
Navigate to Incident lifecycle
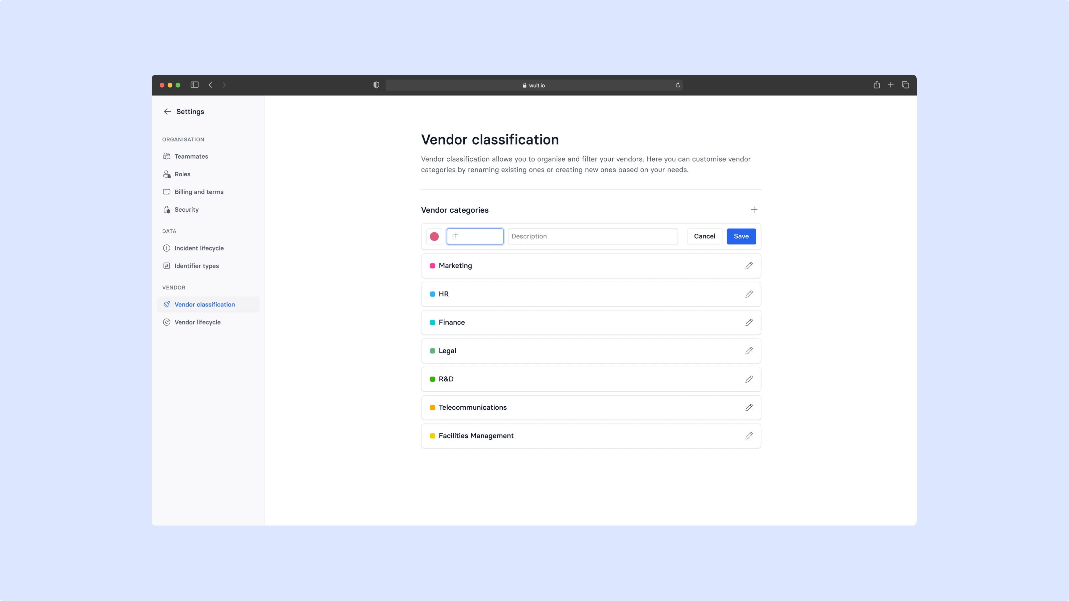pyautogui.click(x=199, y=248)
